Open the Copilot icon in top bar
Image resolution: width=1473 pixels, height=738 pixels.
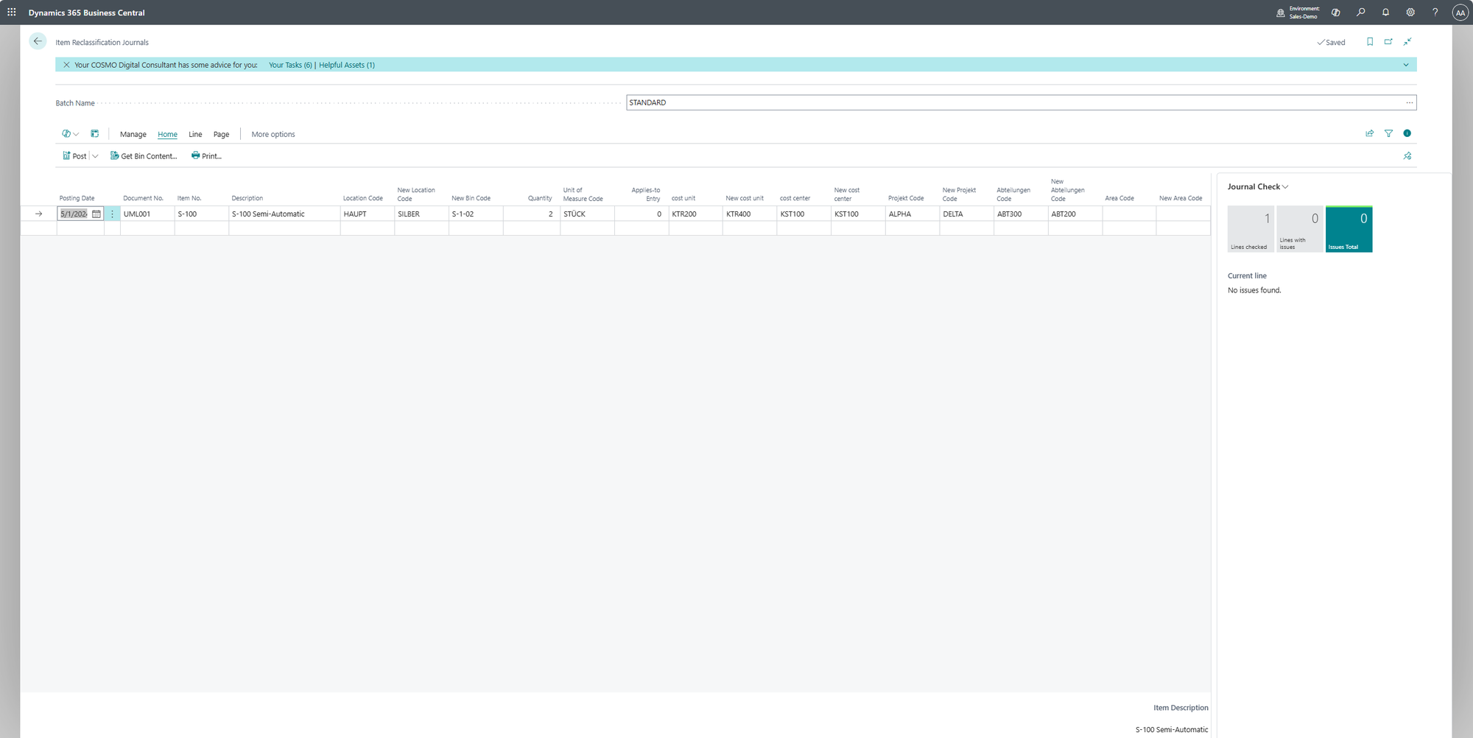point(1335,13)
